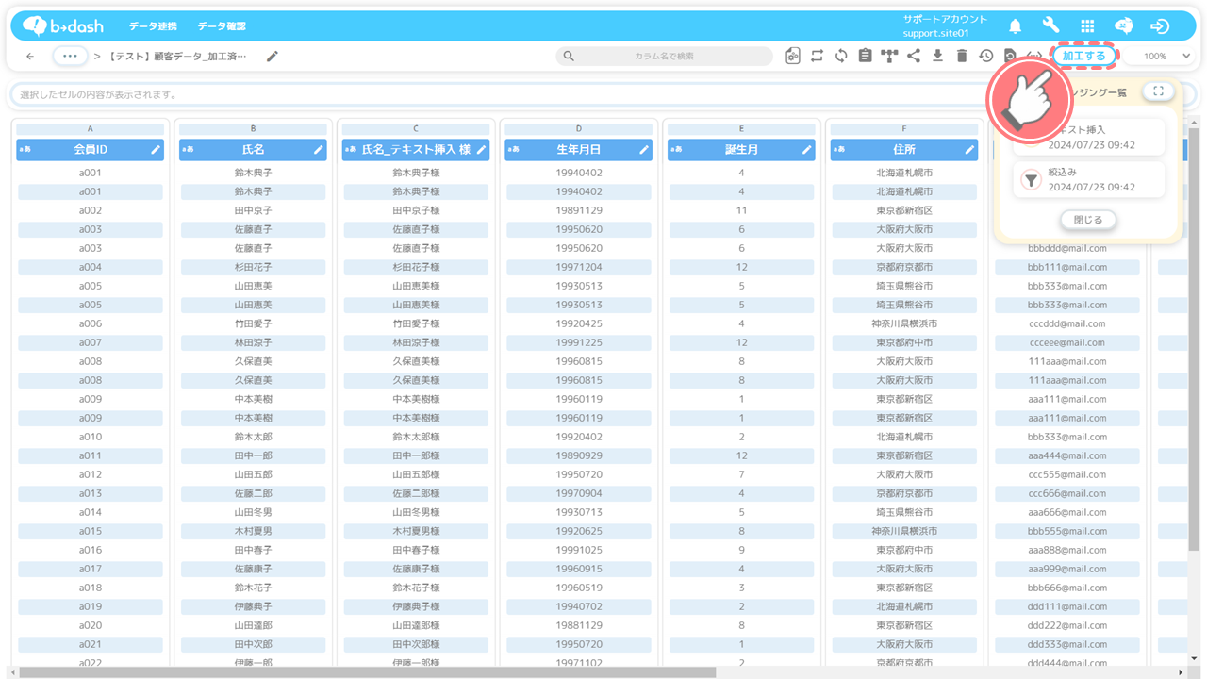Click column letter D label
This screenshot has width=1207, height=679.
click(578, 129)
